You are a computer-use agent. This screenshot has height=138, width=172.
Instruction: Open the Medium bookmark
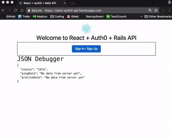[40, 17]
